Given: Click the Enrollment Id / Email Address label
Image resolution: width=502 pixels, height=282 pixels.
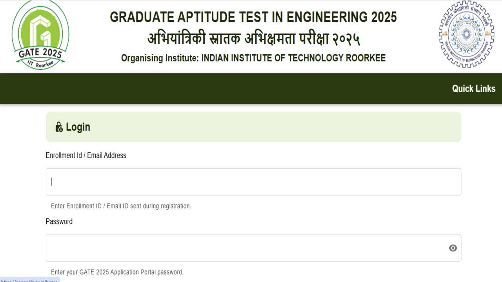Looking at the screenshot, I should pyautogui.click(x=86, y=155).
